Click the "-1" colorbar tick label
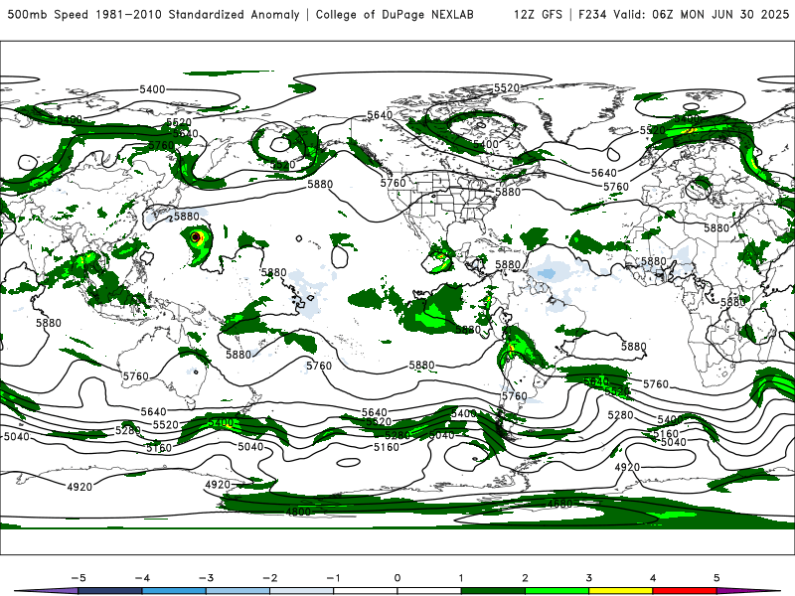Image resolution: width=795 pixels, height=596 pixels. pyautogui.click(x=333, y=578)
